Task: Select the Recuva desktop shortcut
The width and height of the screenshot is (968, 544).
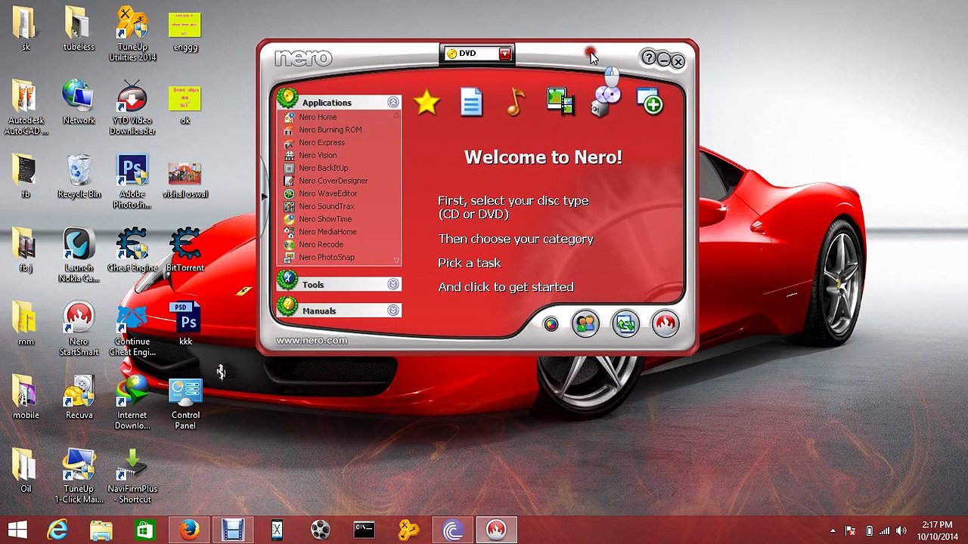Action: pos(79,397)
